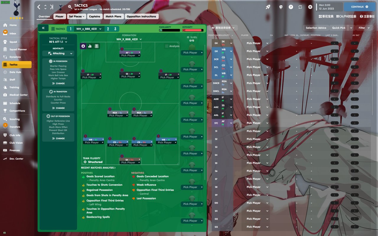Open the AMC row role dropdown arrow
Viewport: 378px width, 236px height.
point(231,107)
